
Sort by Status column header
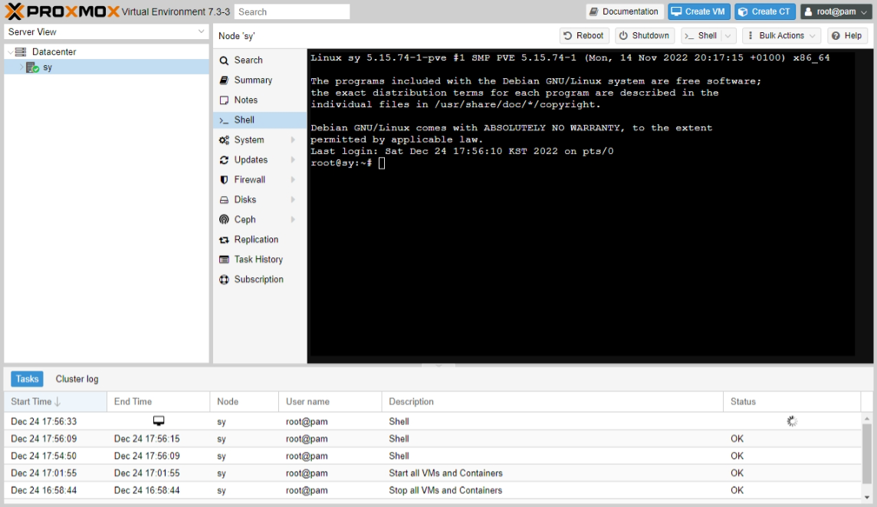point(792,401)
